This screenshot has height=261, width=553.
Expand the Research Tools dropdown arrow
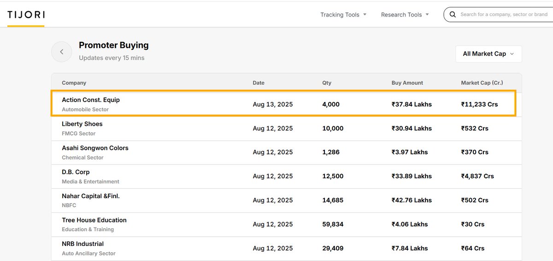pos(427,15)
